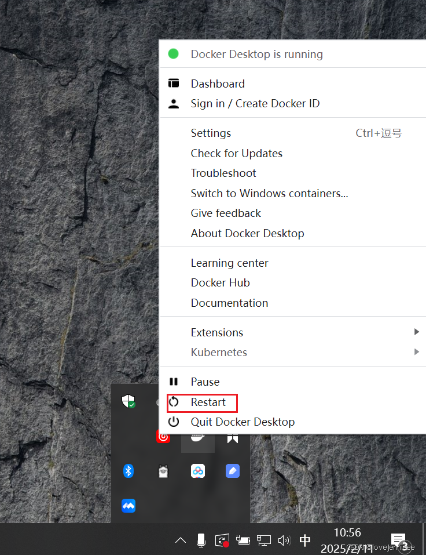Open the red NetEase Music tray icon
This screenshot has height=555, width=426.
click(x=163, y=437)
